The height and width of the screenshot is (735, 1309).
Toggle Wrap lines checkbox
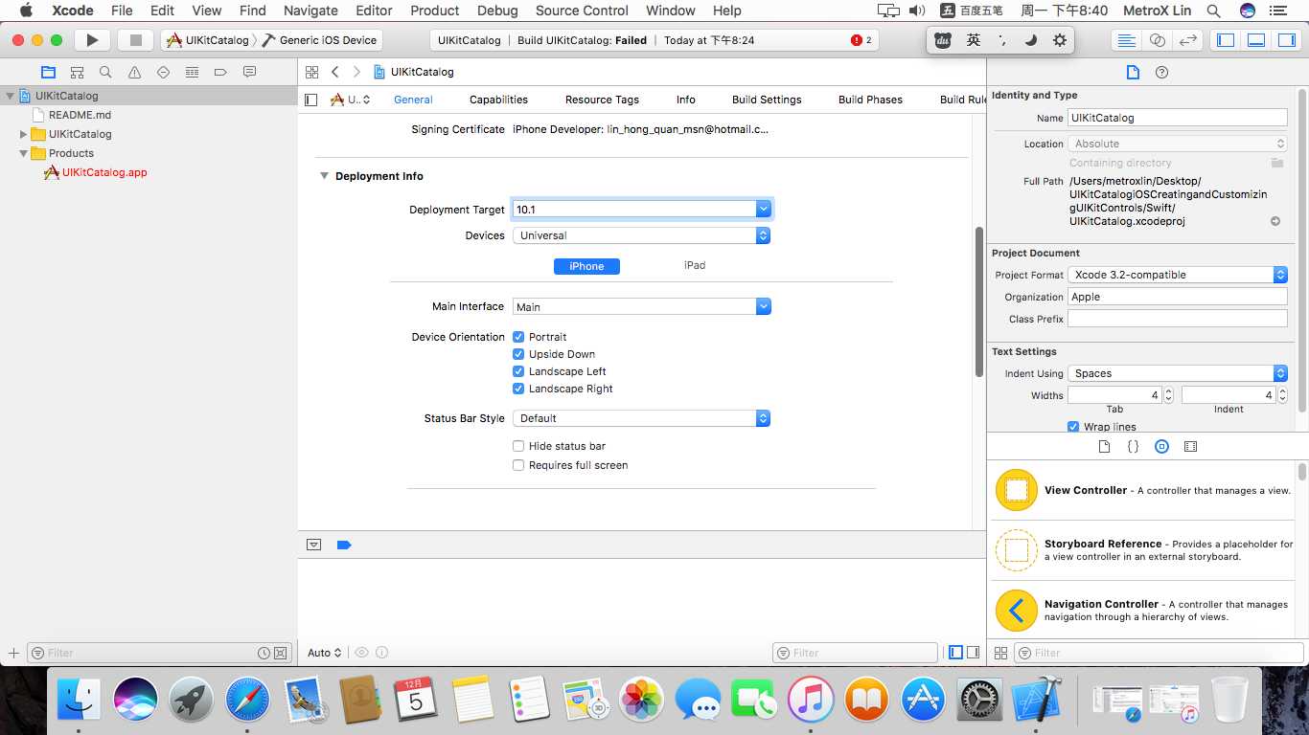click(x=1073, y=427)
